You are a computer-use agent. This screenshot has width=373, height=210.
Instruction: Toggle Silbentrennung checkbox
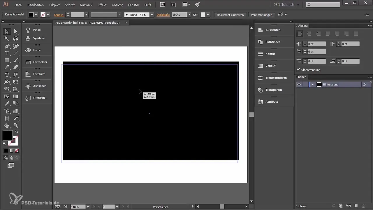(298, 70)
